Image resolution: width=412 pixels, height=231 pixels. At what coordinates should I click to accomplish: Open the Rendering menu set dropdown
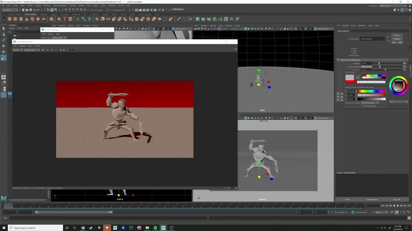click(11, 10)
